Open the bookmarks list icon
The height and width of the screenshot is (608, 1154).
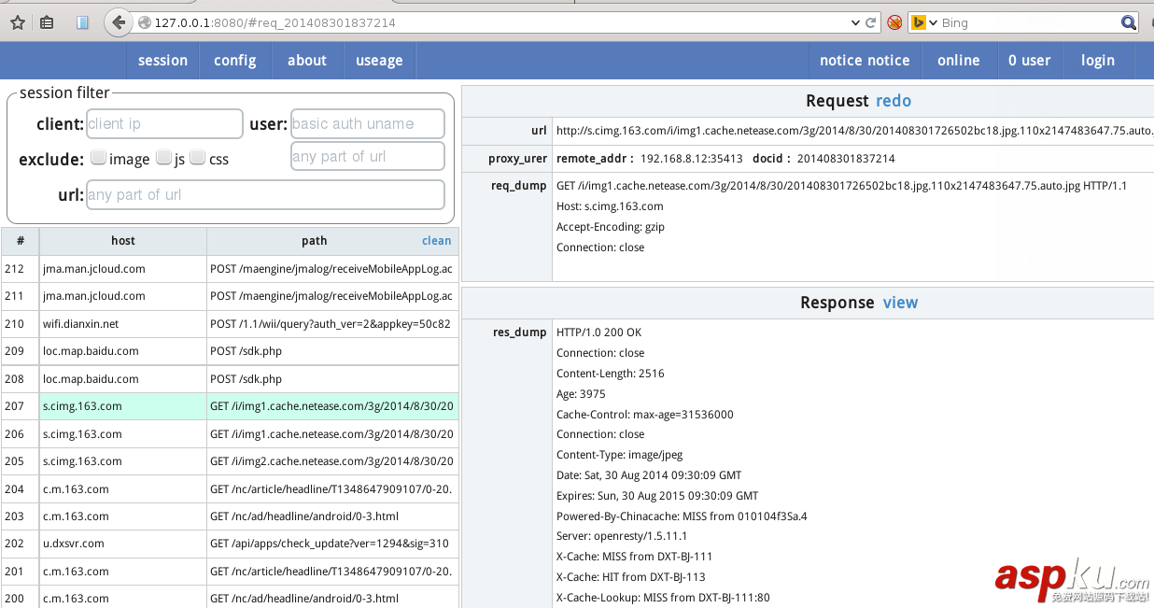(47, 22)
